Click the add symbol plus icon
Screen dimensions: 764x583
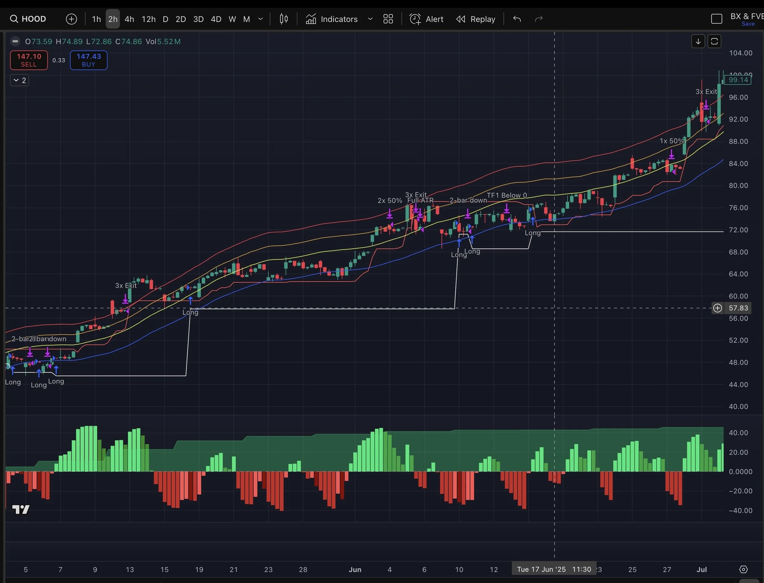click(x=72, y=19)
